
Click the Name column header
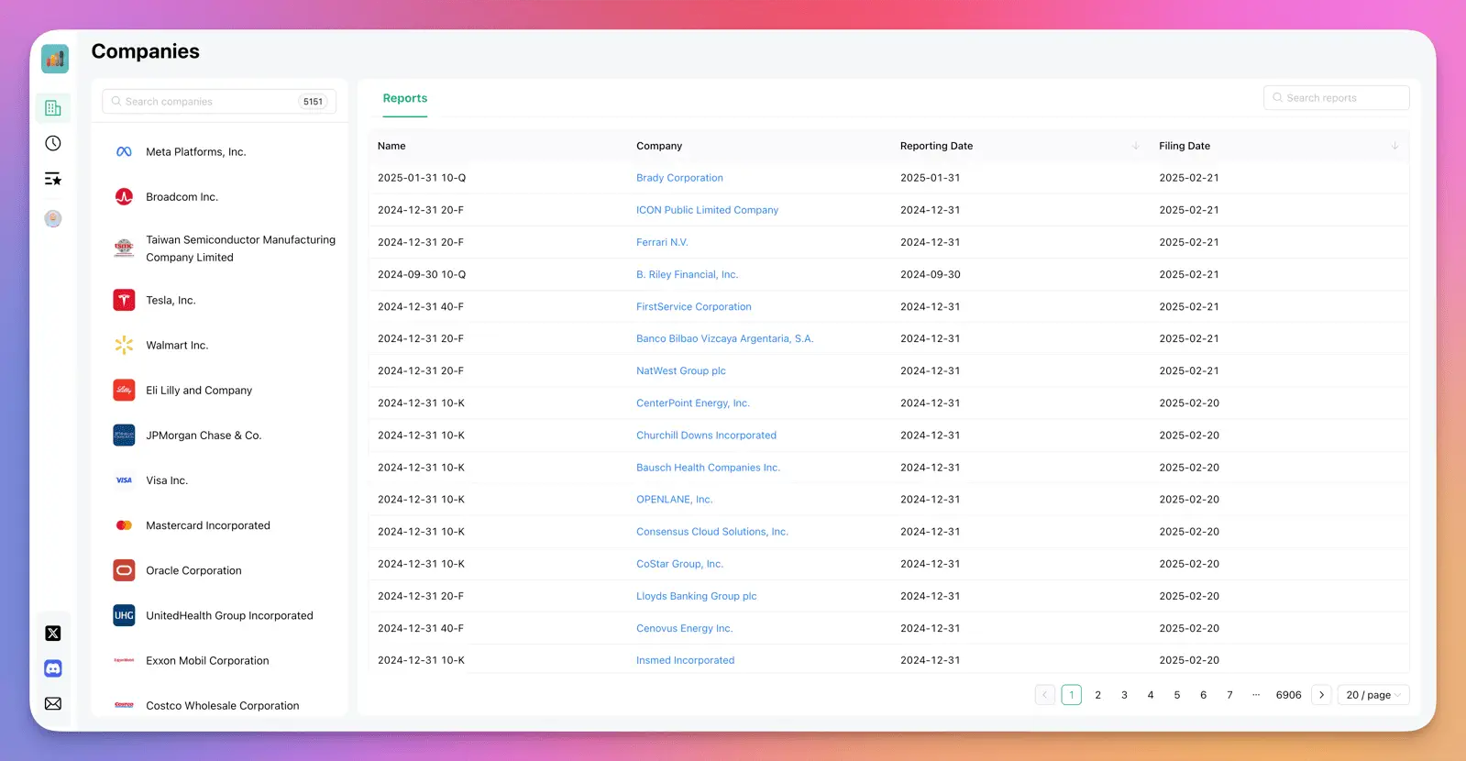point(391,146)
